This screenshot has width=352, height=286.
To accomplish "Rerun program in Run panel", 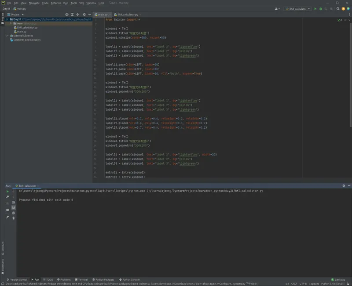I will click(x=7, y=192).
